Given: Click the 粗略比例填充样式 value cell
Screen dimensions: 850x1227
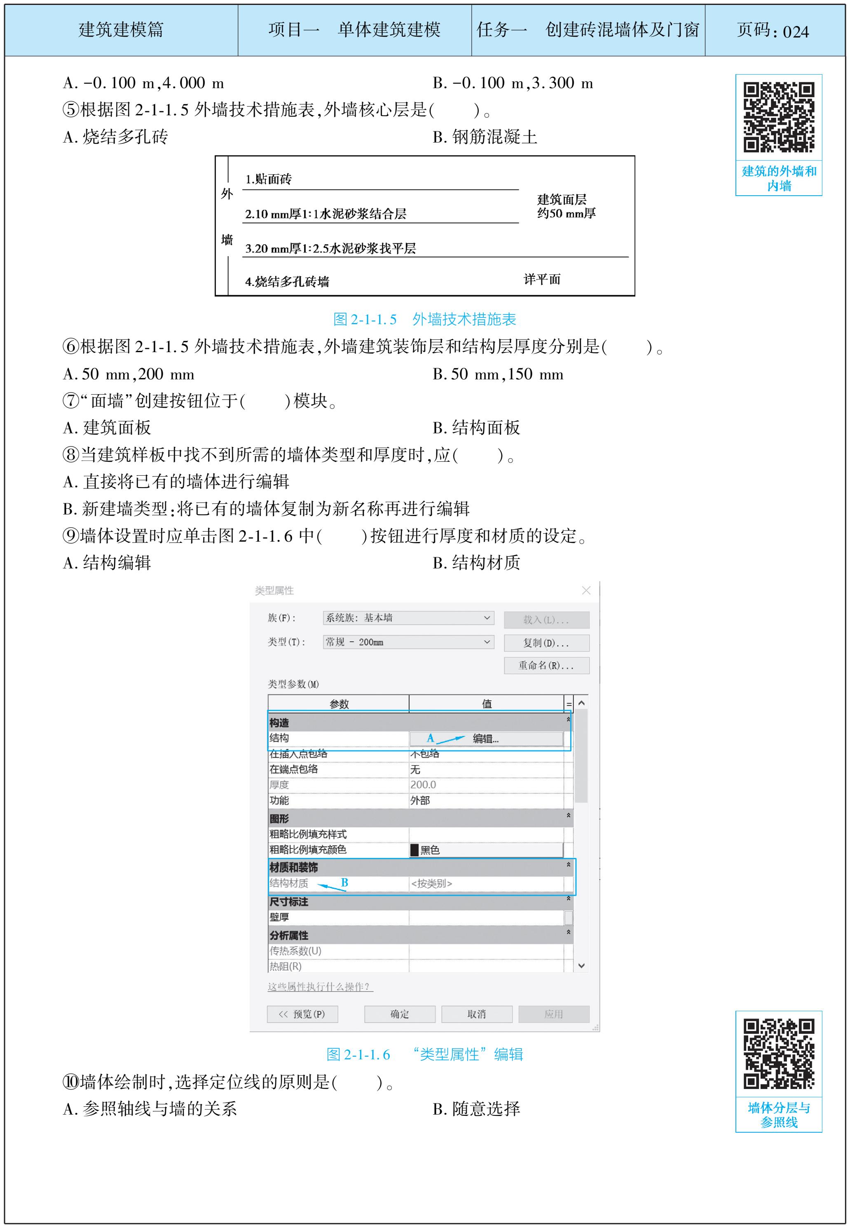Looking at the screenshot, I should (x=486, y=834).
